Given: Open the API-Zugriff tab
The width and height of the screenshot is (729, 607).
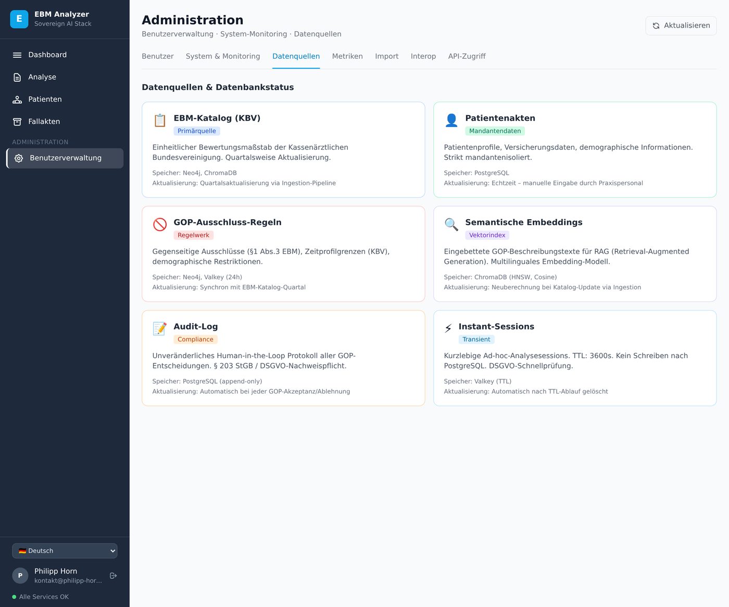Looking at the screenshot, I should [x=467, y=56].
